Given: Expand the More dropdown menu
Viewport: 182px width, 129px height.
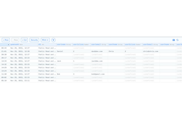Looking at the screenshot, I should coord(45,40).
